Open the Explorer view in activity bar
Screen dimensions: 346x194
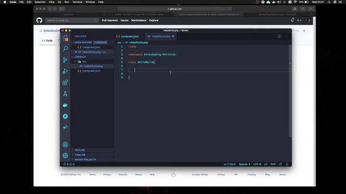(x=65, y=38)
